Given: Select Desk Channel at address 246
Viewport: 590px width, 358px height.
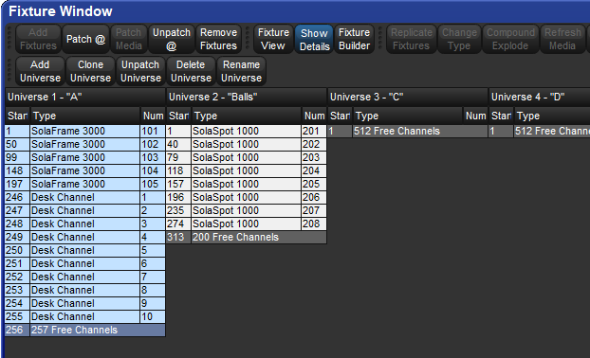Looking at the screenshot, I should pos(85,197).
